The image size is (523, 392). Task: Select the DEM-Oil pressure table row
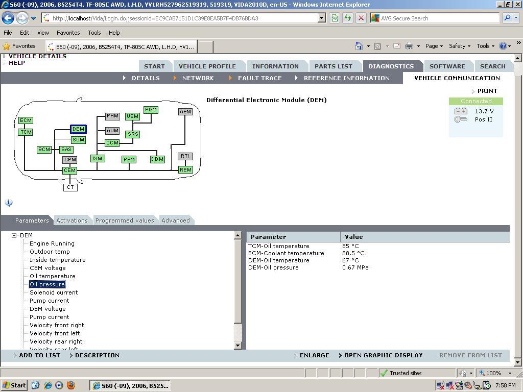(378, 267)
